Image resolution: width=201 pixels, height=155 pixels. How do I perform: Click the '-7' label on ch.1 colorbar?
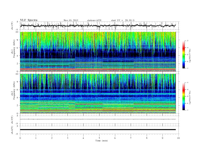pos(187,68)
